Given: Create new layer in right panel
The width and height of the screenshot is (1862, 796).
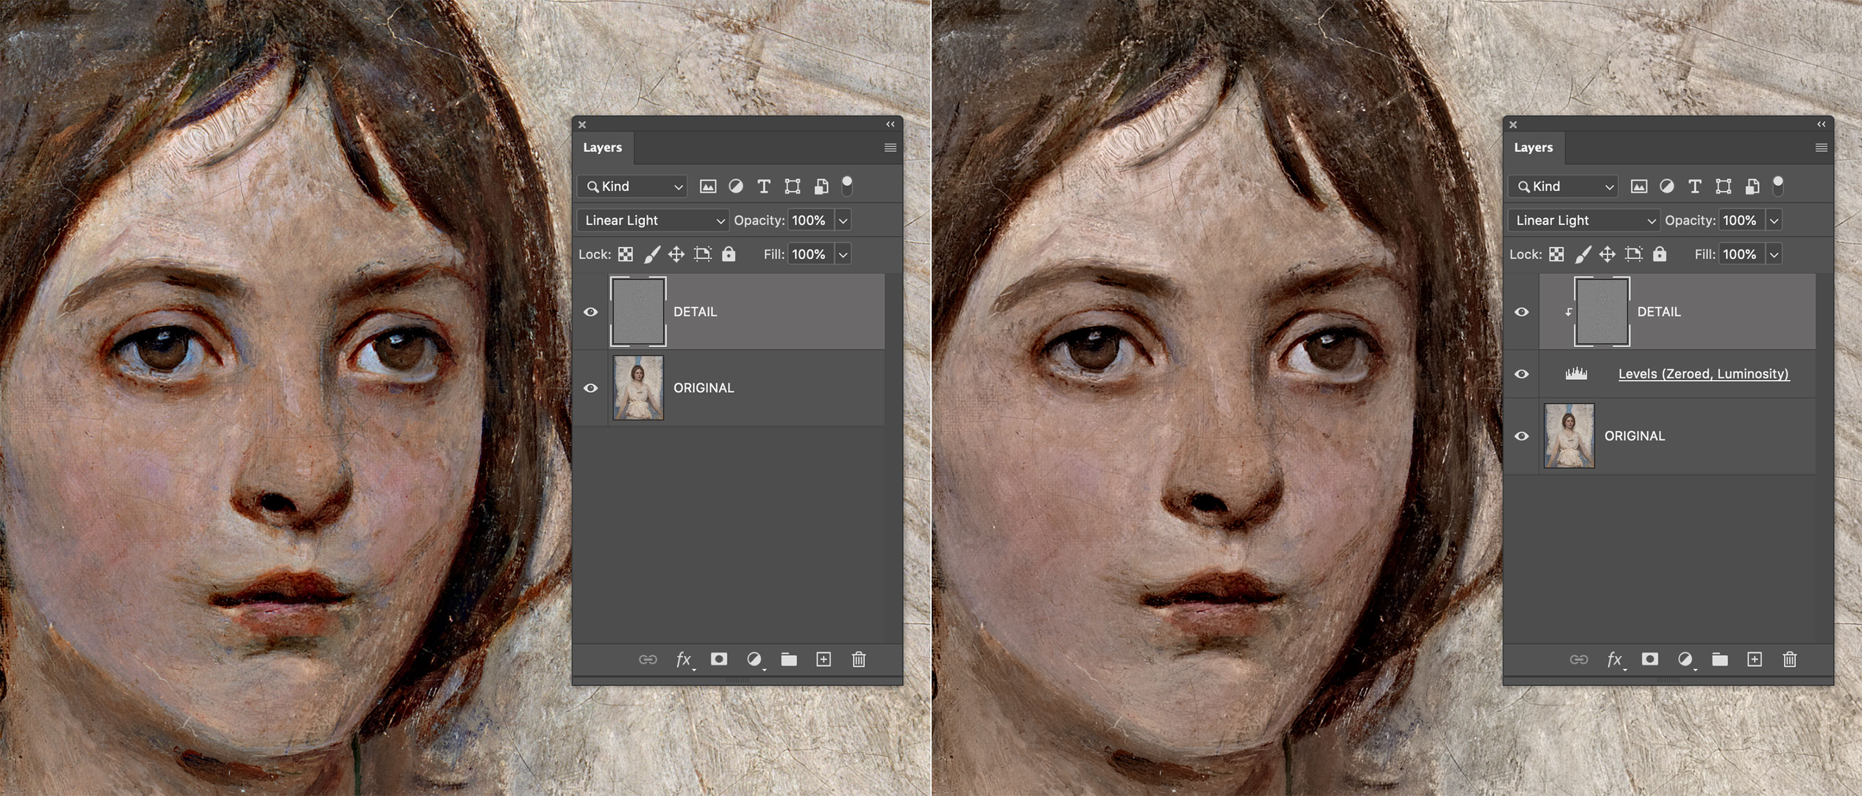Looking at the screenshot, I should [x=1754, y=660].
